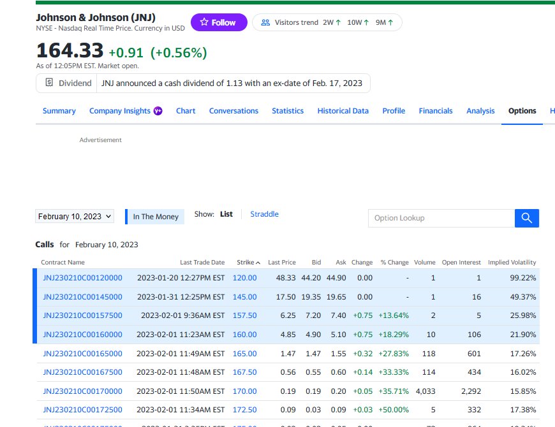Click the Company Insights premium badge icon
555x427 pixels.
click(x=158, y=111)
